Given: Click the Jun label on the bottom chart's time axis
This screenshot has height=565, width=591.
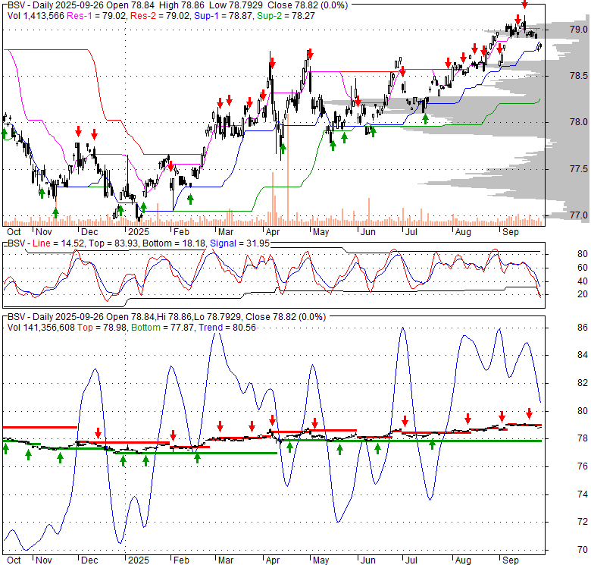Looking at the screenshot, I should tap(368, 560).
